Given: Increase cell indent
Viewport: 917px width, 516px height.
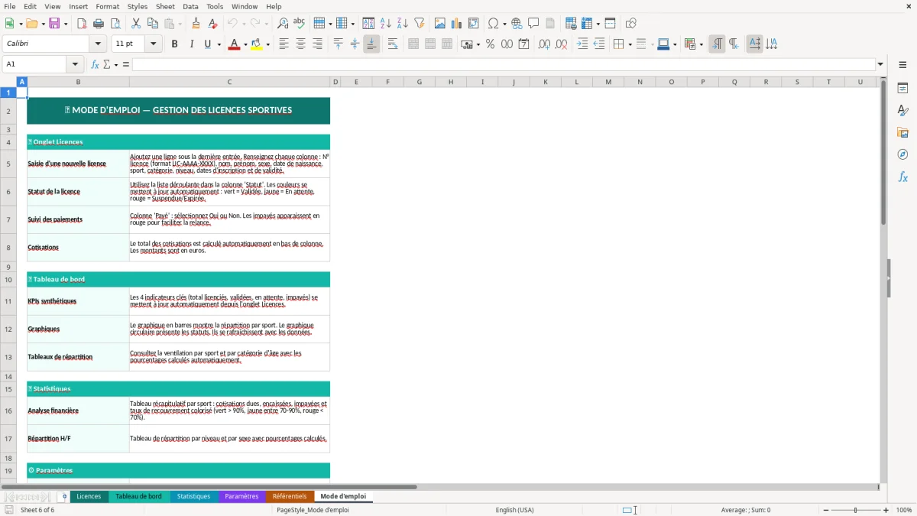Looking at the screenshot, I should click(582, 44).
